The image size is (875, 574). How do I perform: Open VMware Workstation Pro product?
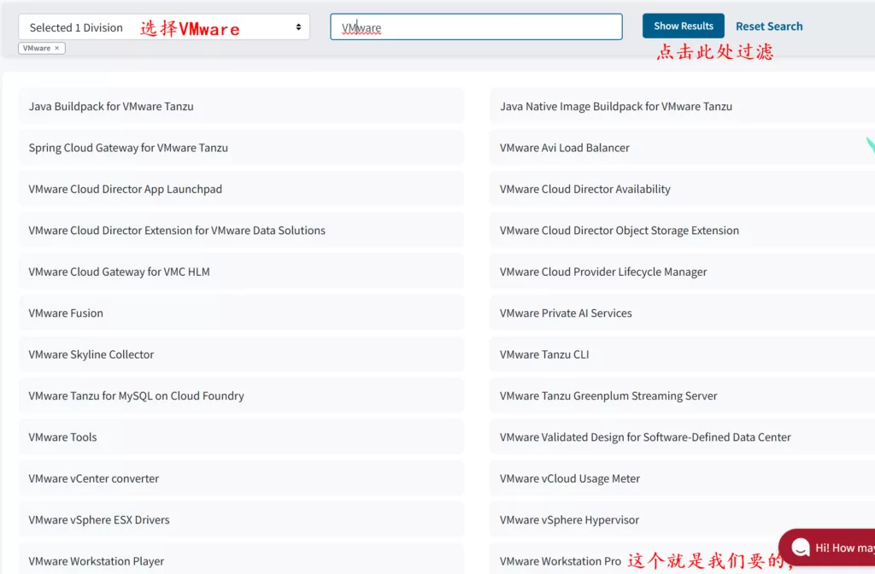[x=561, y=561]
